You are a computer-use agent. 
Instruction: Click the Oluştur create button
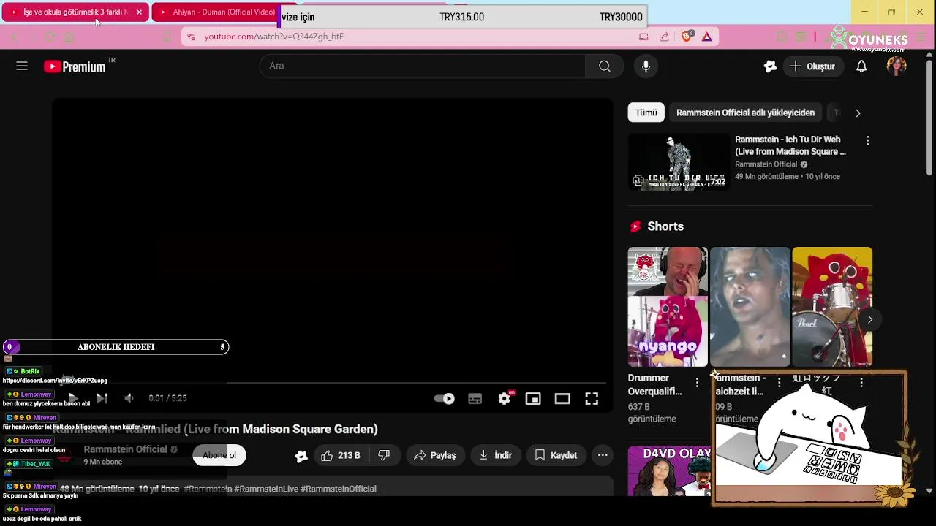[x=813, y=66]
